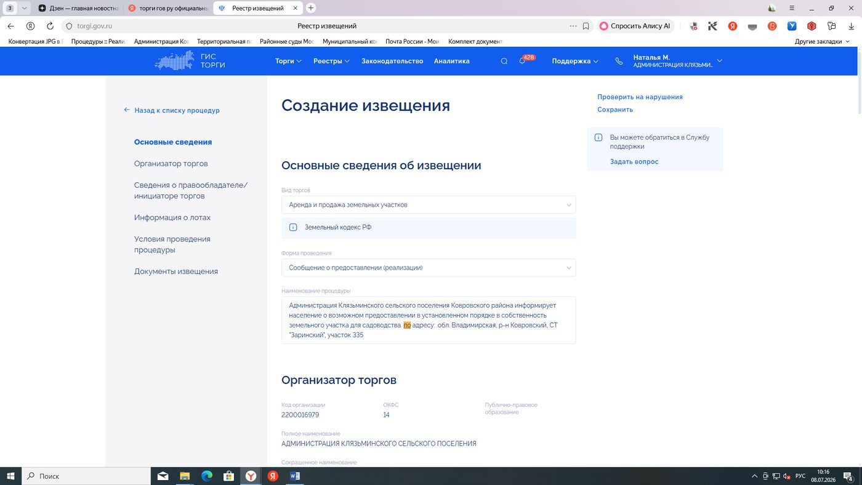Click the red Yandex Я extension icon

pyautogui.click(x=733, y=26)
